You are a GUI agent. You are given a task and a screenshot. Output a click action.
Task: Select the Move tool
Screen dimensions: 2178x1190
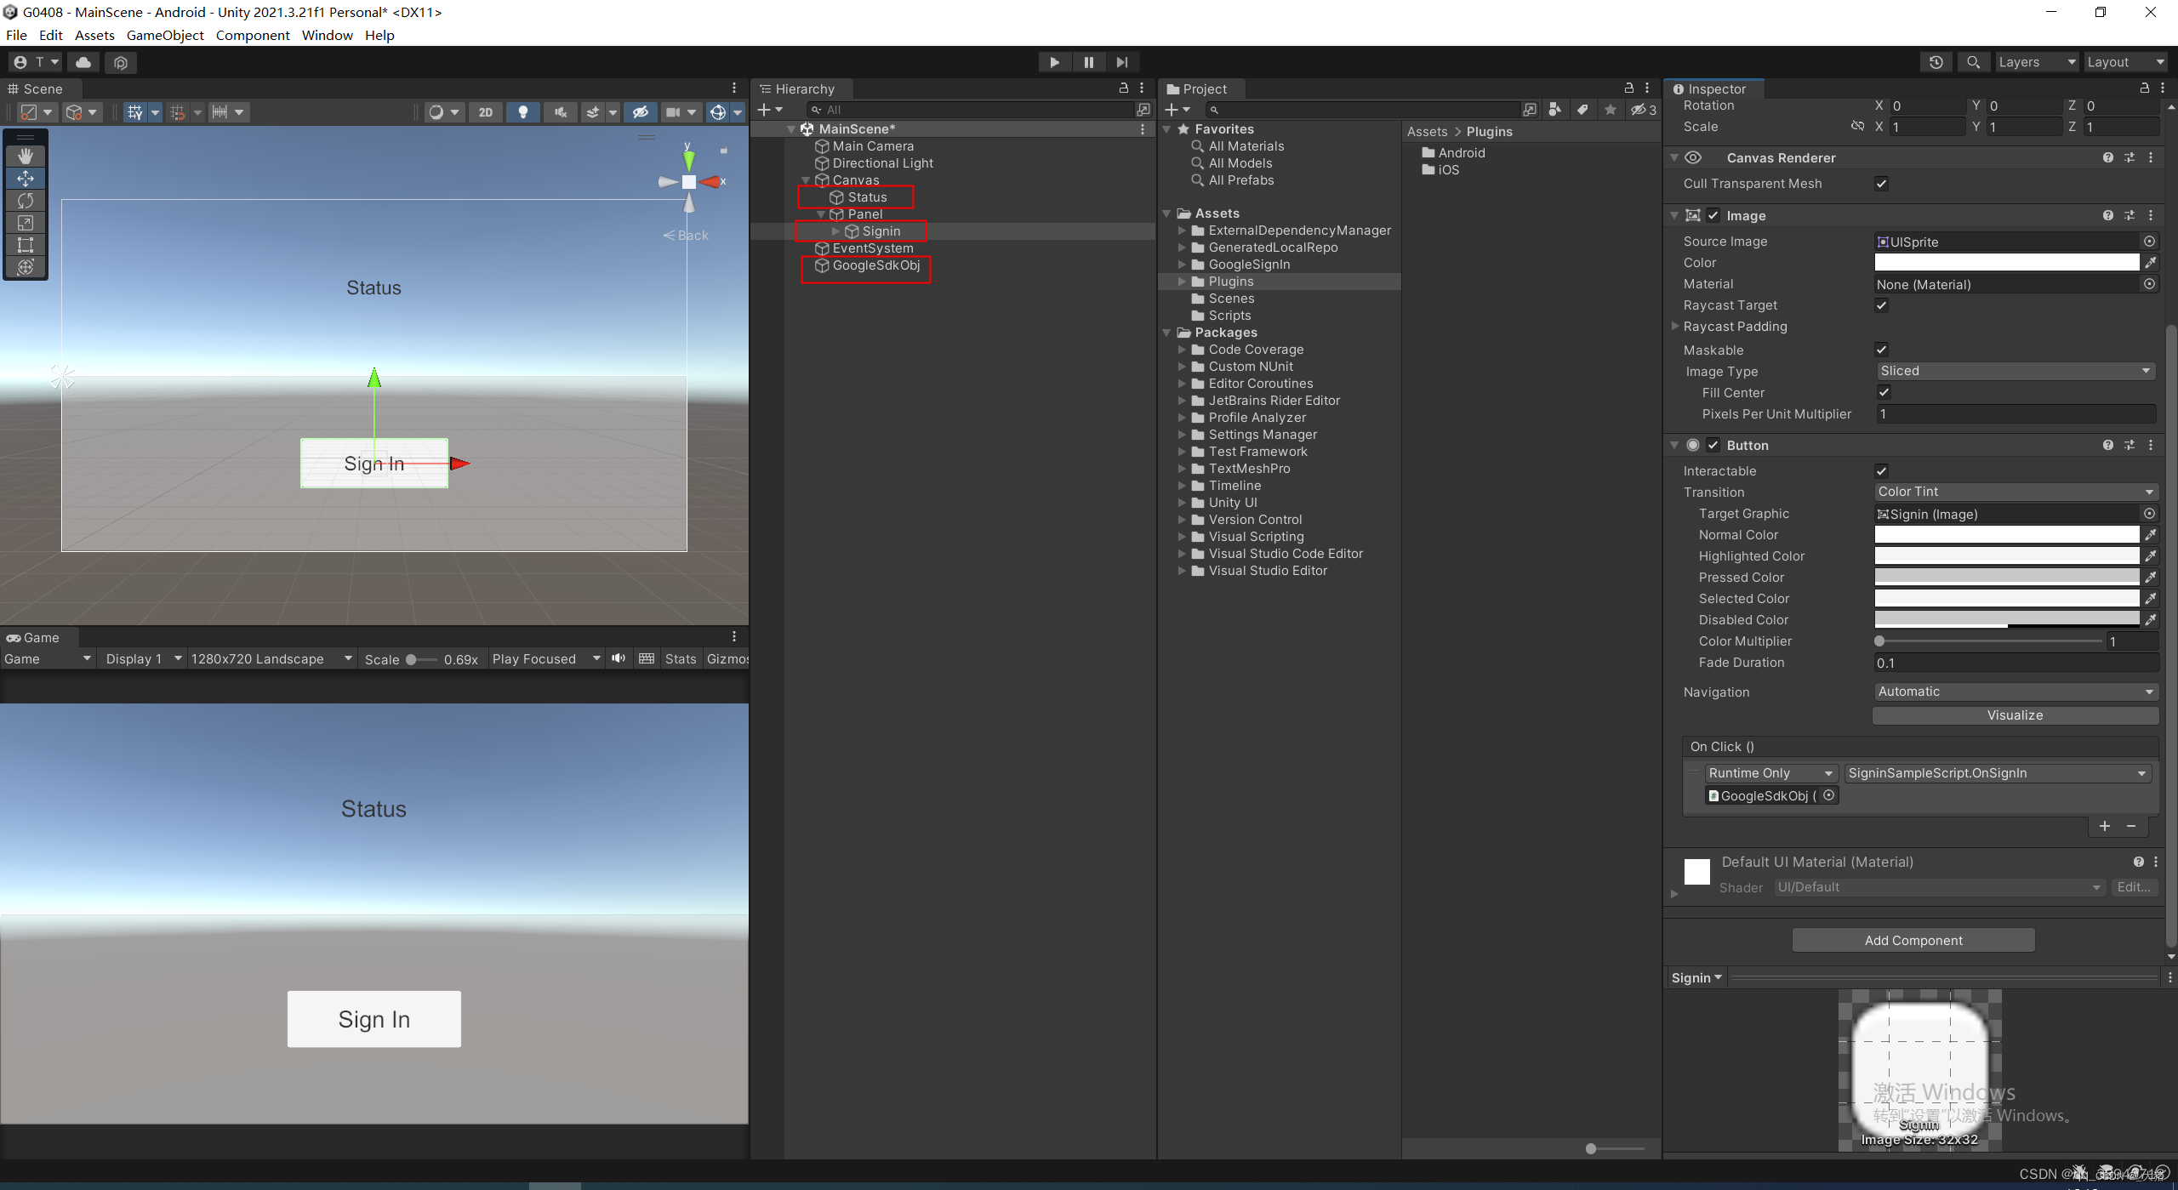coord(26,179)
